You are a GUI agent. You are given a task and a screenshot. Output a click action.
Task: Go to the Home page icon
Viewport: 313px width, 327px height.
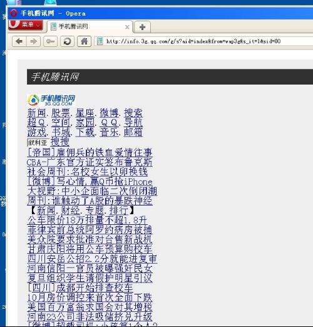click(84, 41)
